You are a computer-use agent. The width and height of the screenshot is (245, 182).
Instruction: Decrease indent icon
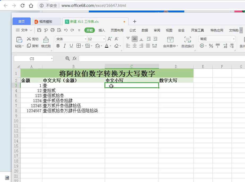[x=148, y=39]
